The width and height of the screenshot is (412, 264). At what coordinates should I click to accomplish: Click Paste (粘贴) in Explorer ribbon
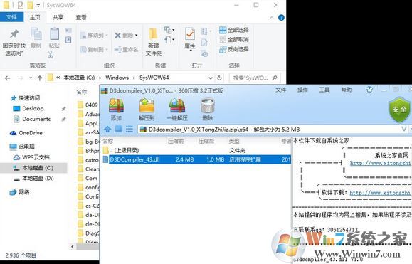54,38
